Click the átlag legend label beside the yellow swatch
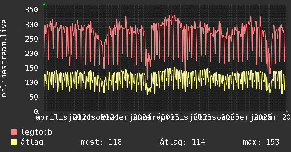This screenshot has width=291, height=152. [x=32, y=142]
